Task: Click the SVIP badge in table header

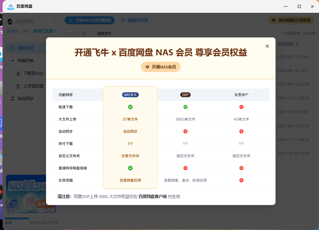Action: click(185, 95)
